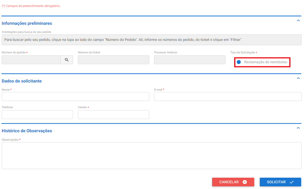
Task: Click the SOLICITAR button
Action: (280, 182)
